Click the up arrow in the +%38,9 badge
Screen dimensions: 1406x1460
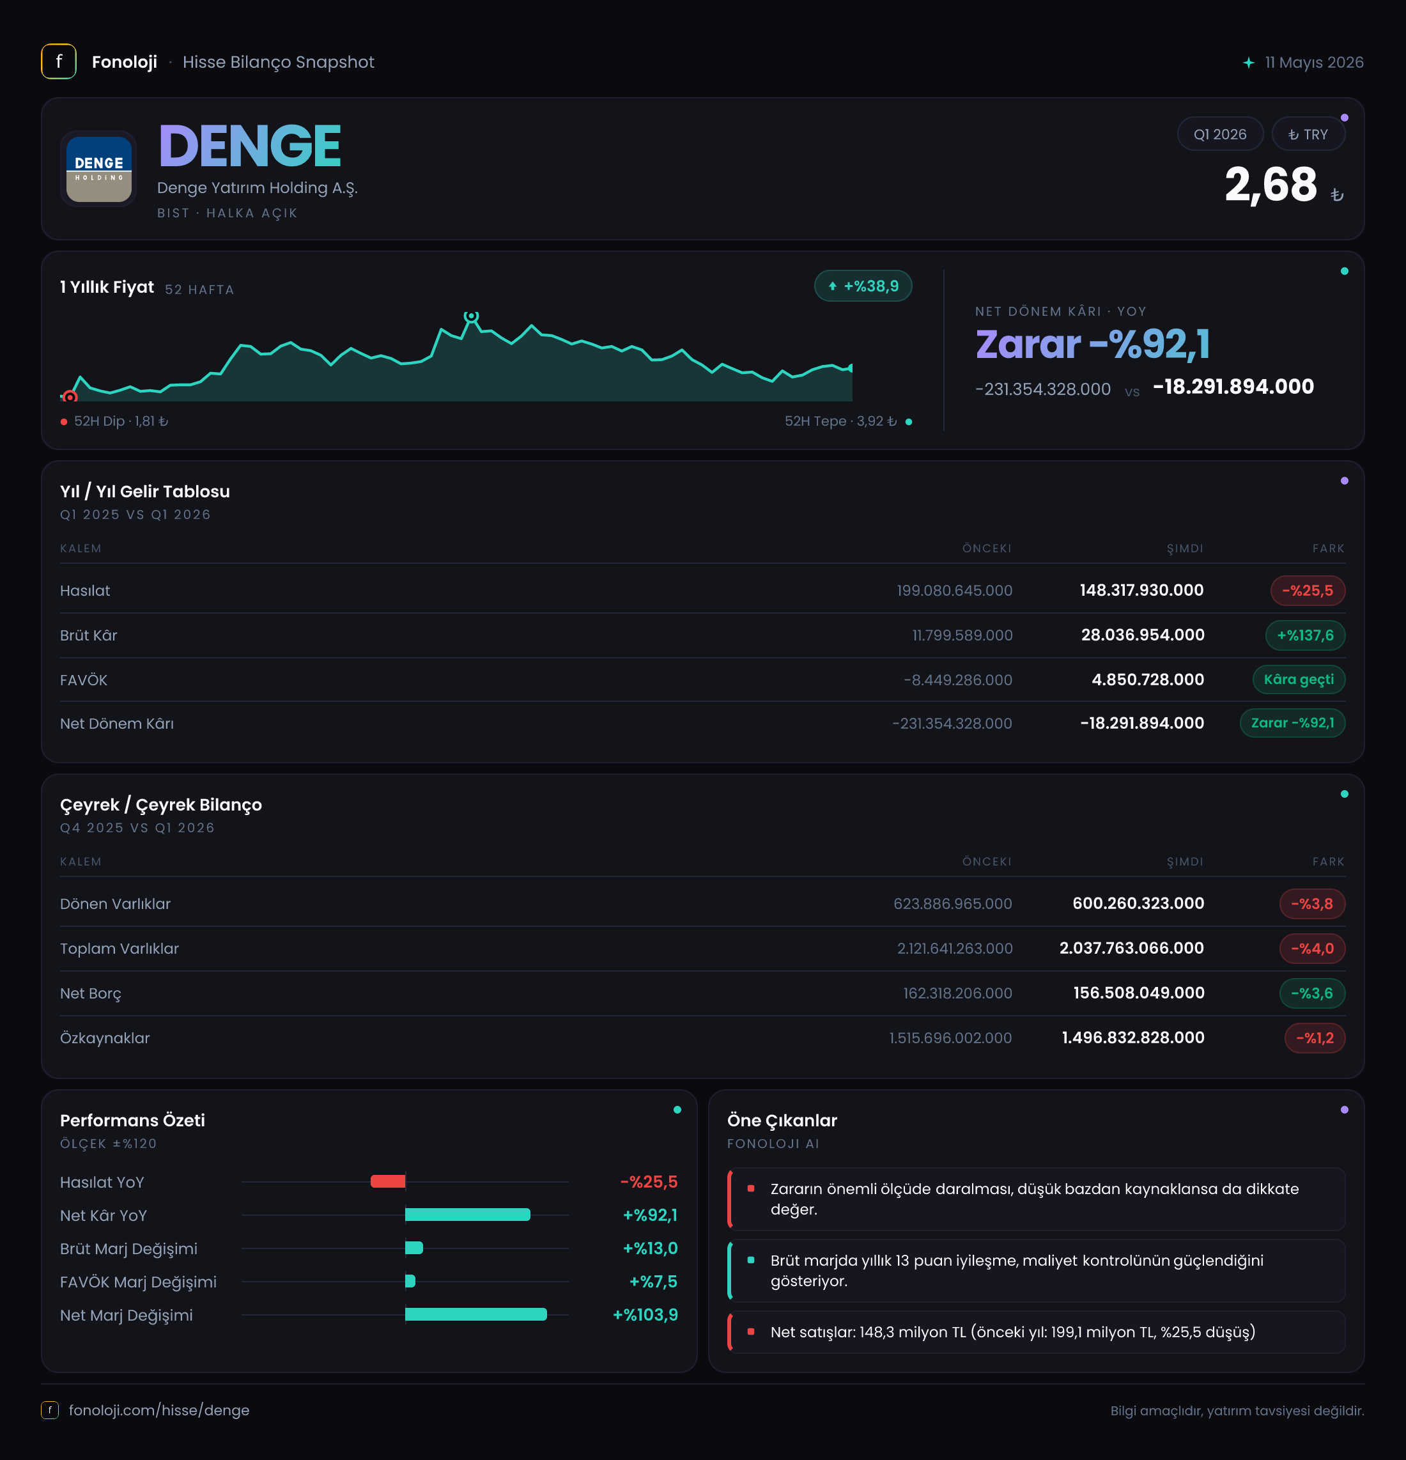pyautogui.click(x=833, y=286)
